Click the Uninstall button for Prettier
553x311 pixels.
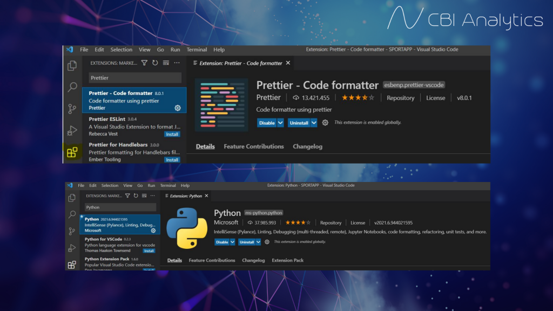(299, 123)
